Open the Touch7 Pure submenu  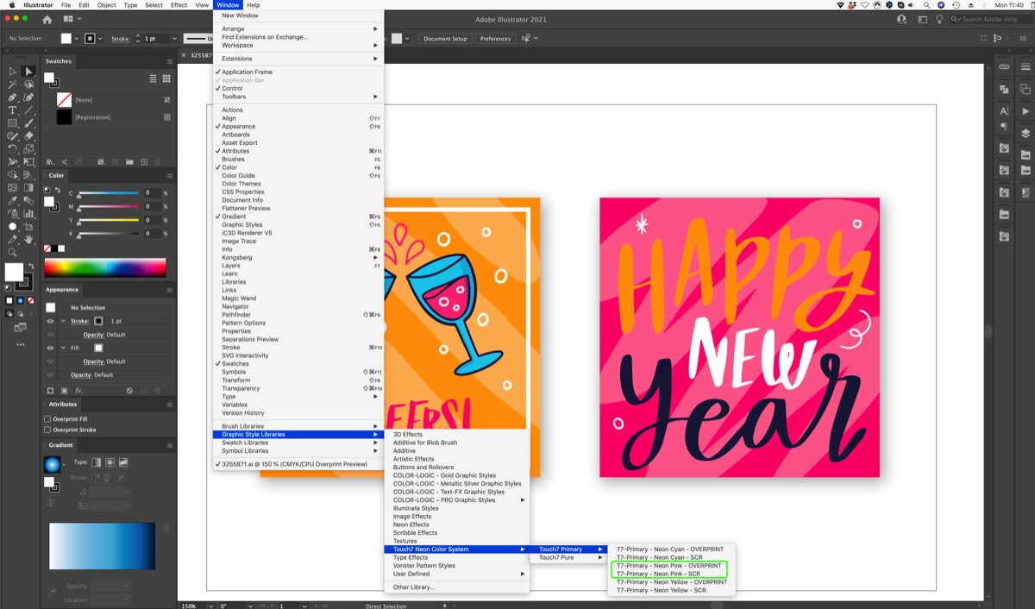569,557
